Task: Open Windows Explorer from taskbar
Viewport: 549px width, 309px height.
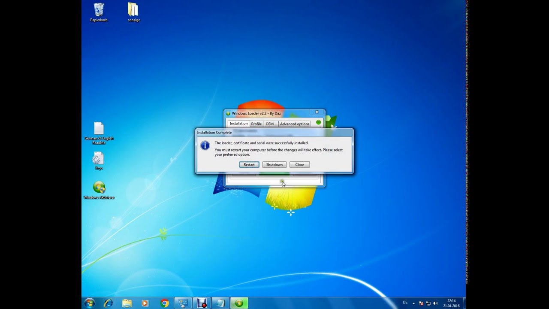Action: [x=127, y=303]
